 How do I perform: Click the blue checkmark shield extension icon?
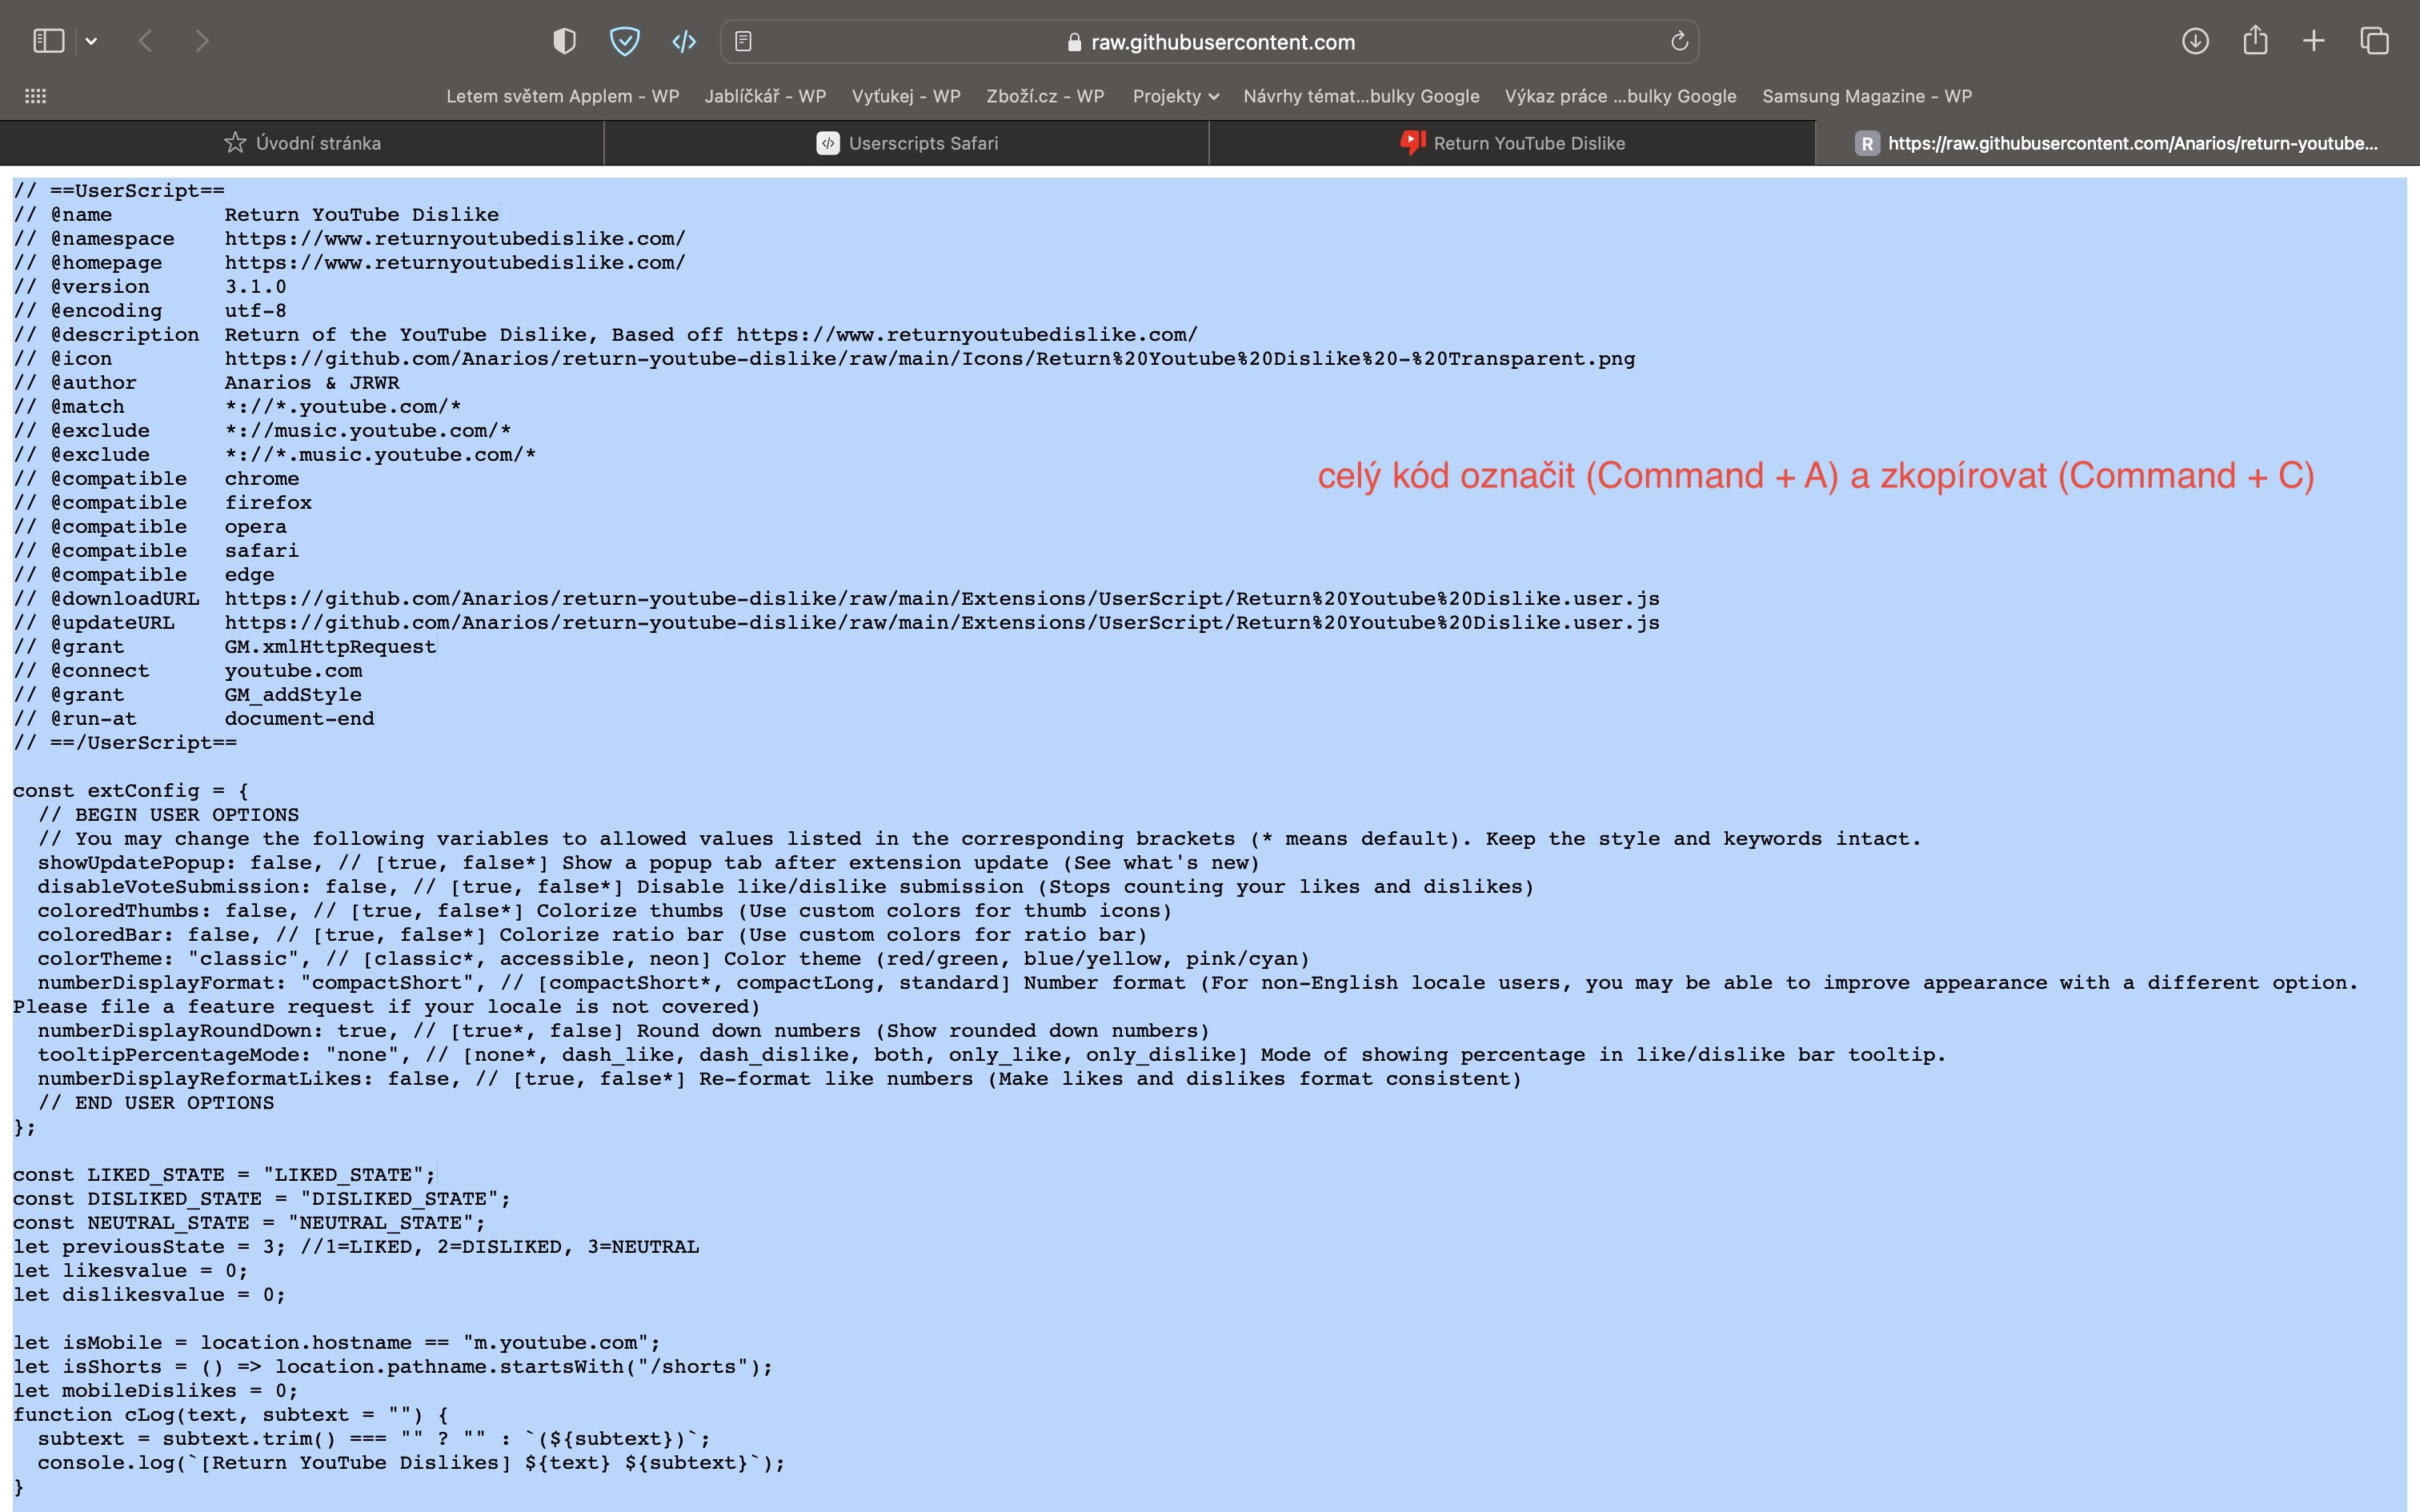(x=624, y=41)
